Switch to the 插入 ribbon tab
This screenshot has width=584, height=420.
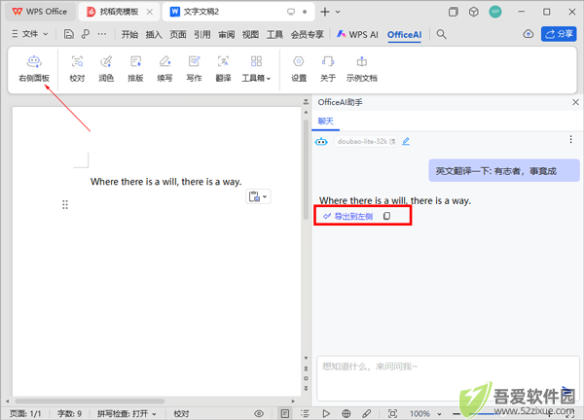click(154, 35)
